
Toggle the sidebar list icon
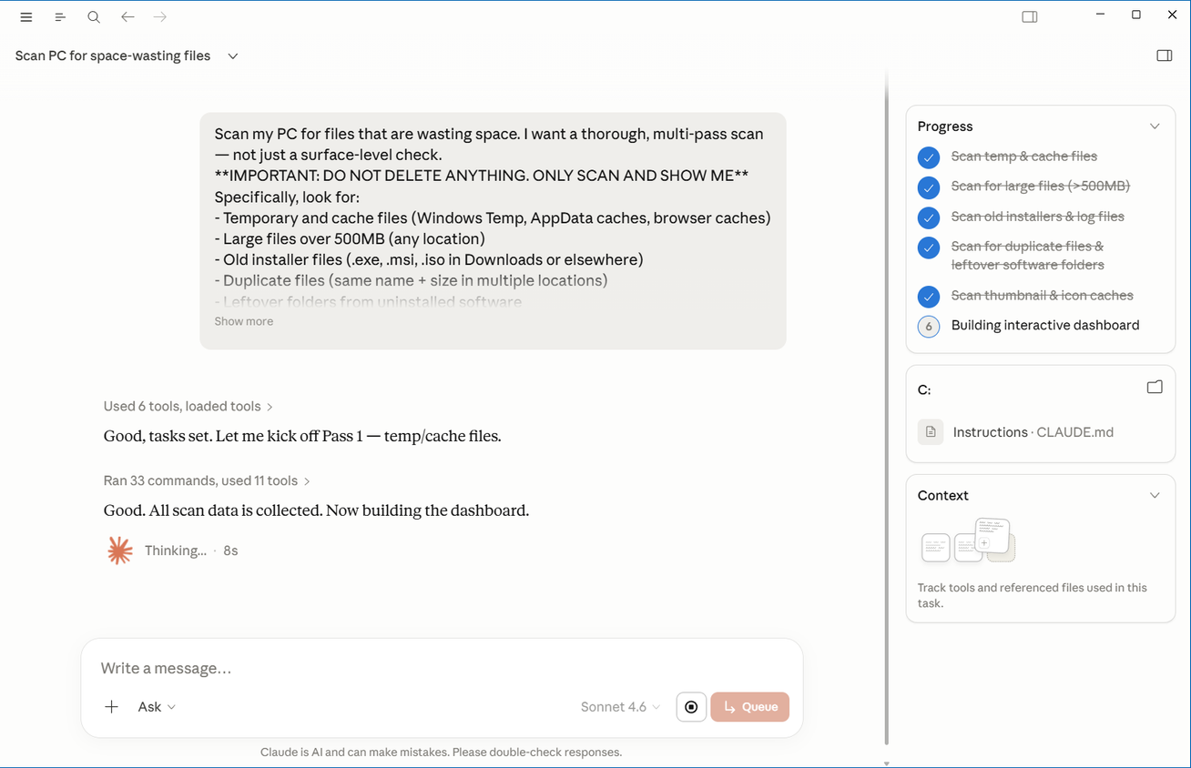click(60, 17)
